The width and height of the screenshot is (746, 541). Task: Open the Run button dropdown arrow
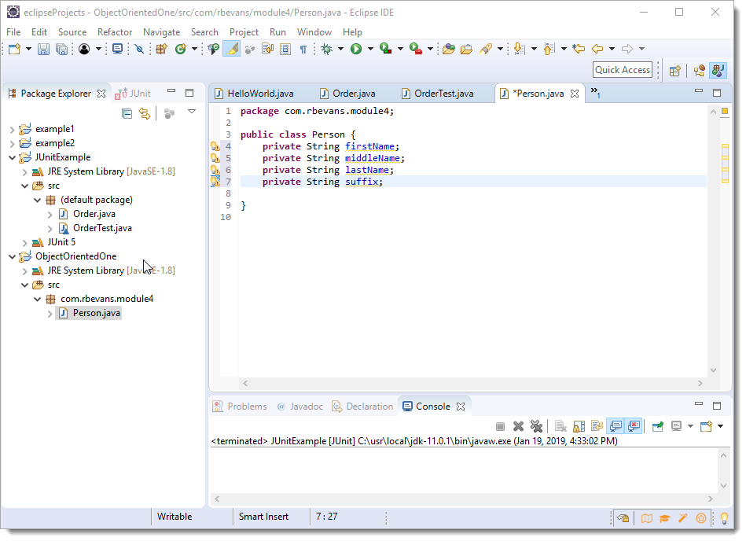click(x=370, y=49)
